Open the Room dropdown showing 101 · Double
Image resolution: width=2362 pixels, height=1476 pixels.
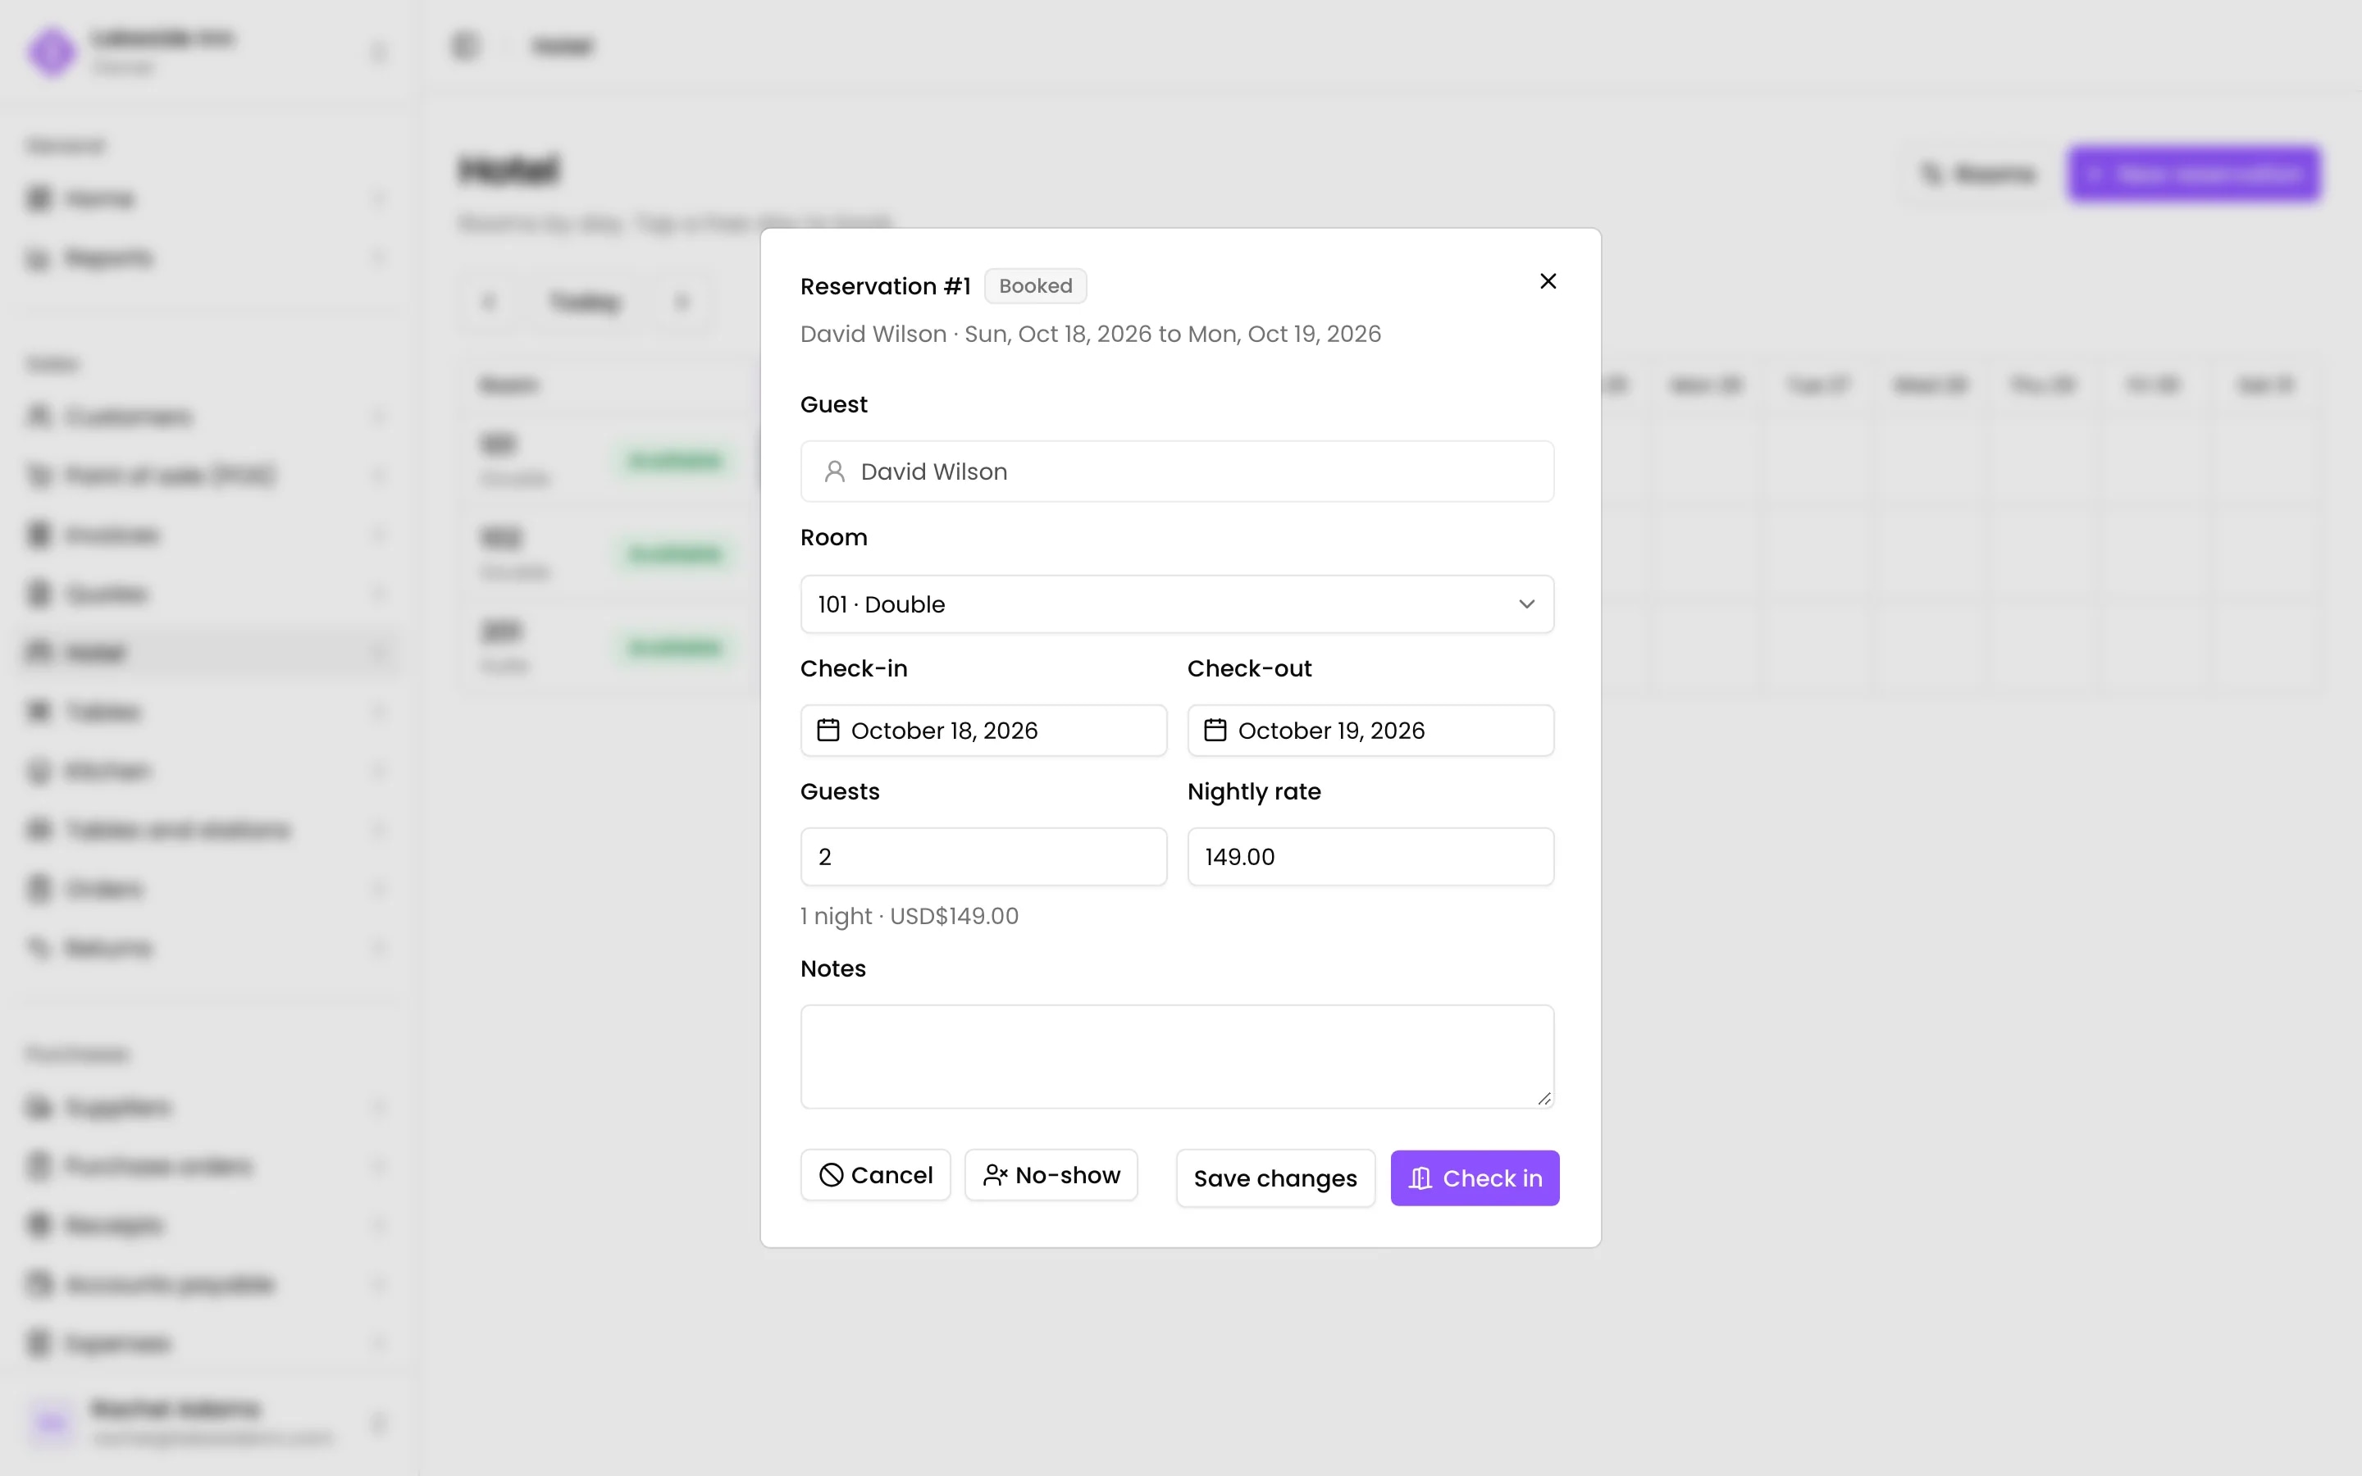(x=1177, y=604)
